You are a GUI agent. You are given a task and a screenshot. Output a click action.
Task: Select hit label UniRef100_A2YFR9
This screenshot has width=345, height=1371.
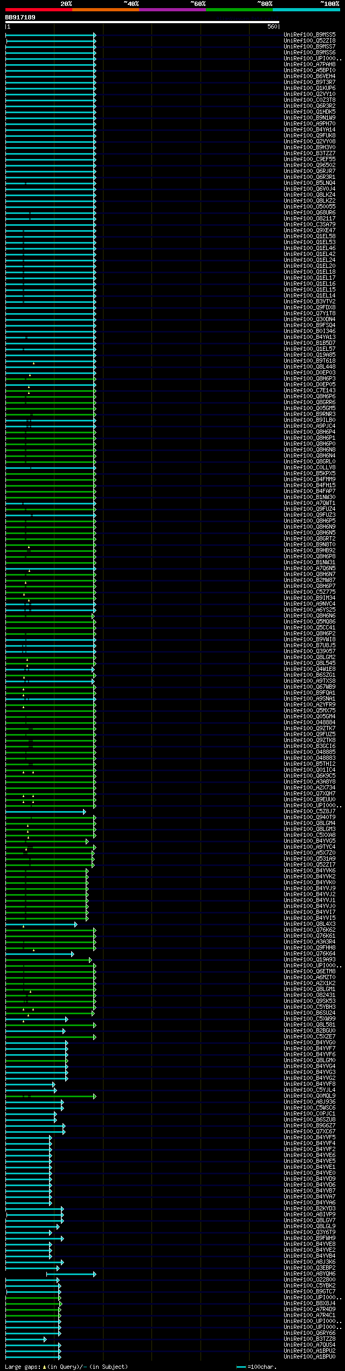[x=309, y=705]
